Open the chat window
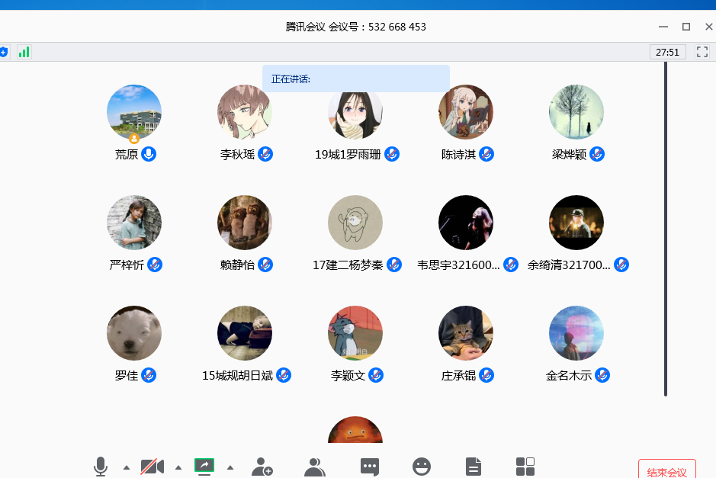 point(370,467)
